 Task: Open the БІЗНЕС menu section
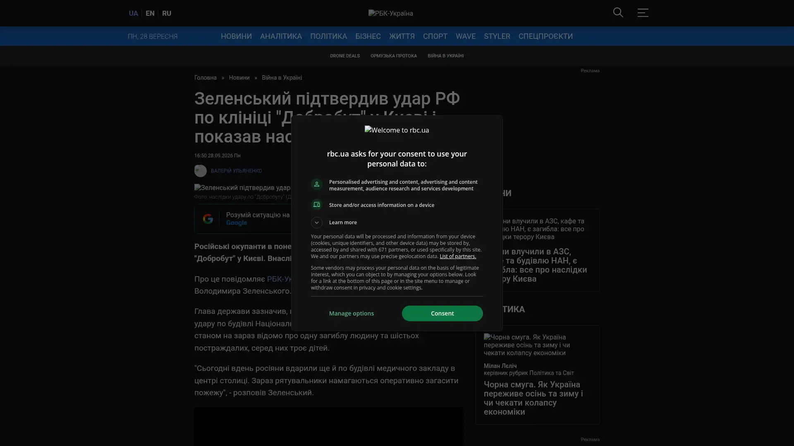(368, 36)
